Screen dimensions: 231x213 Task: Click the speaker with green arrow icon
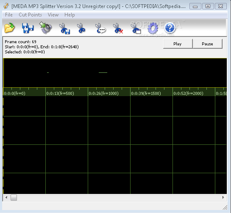click(46, 28)
